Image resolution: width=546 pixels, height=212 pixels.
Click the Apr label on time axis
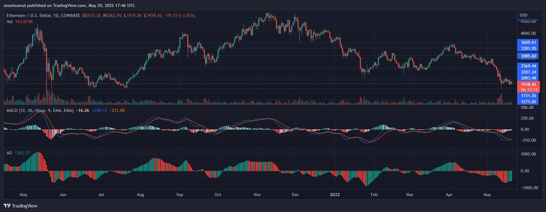tap(449, 195)
